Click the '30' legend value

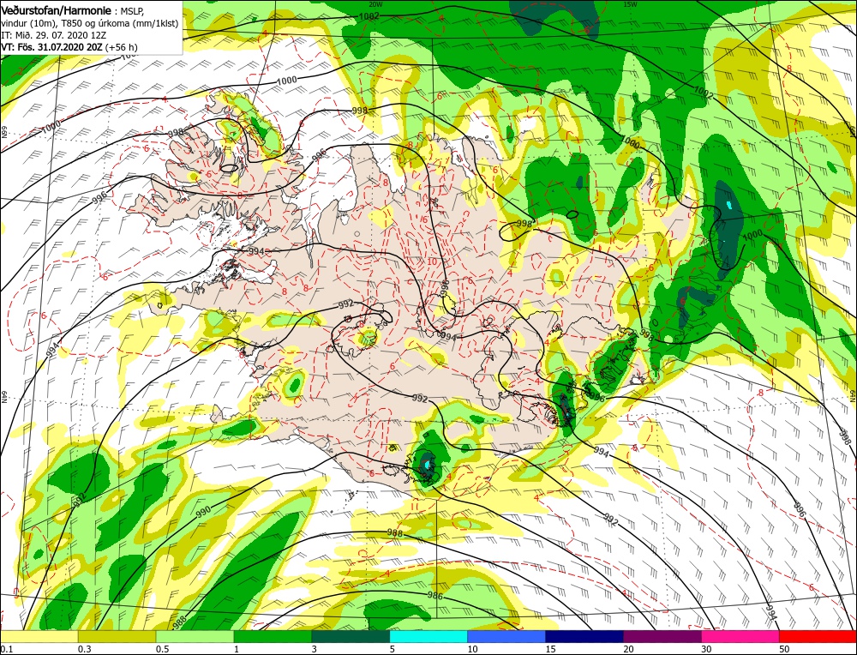click(x=707, y=649)
